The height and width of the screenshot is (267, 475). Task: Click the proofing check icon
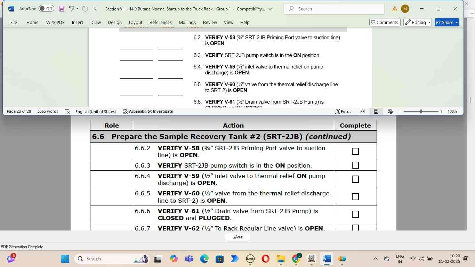[67, 111]
